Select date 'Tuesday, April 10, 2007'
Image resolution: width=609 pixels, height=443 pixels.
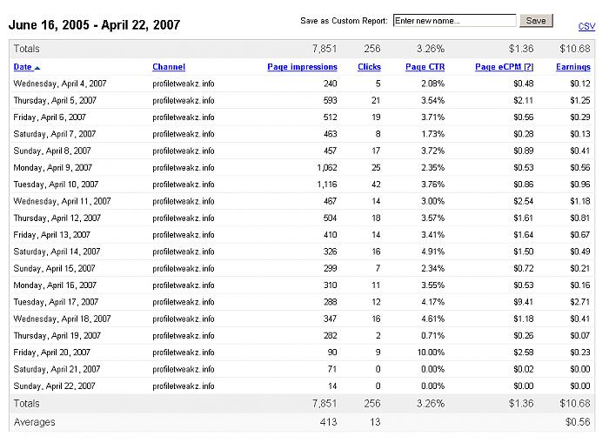point(56,185)
